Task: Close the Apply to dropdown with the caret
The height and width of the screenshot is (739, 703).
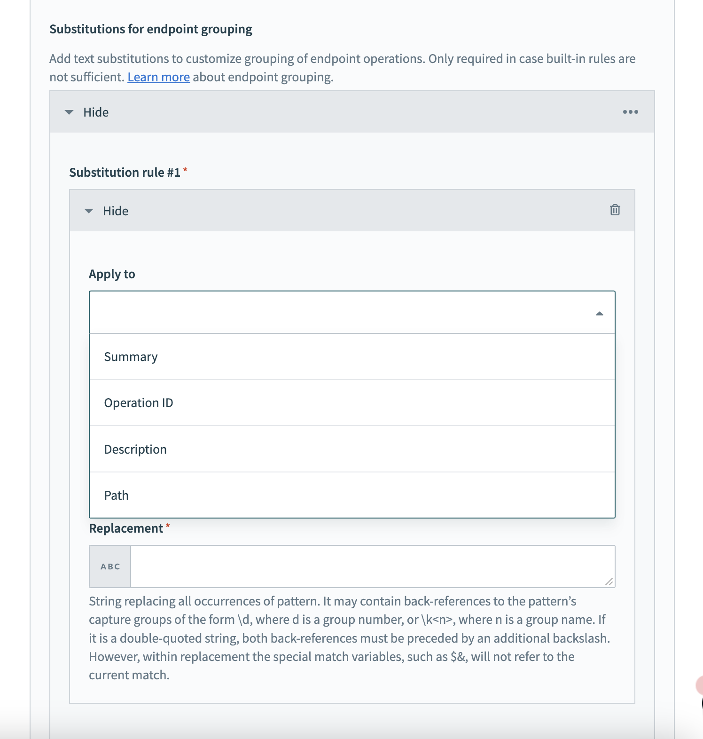Action: [599, 314]
